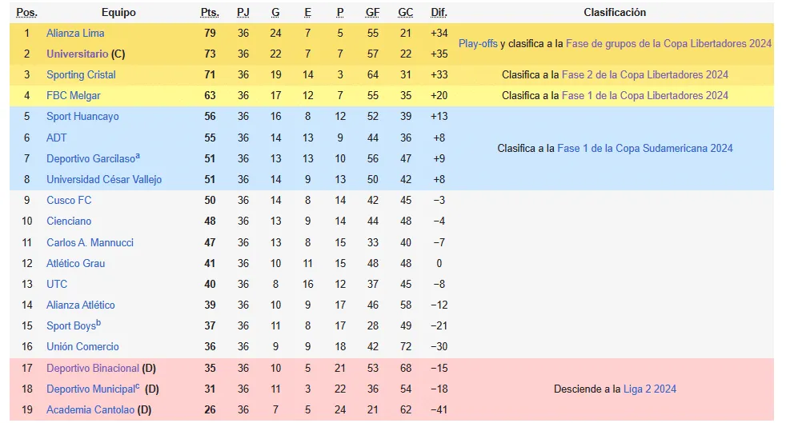Open Fase 1 de la Copa Sudamericana 2024
Viewport: 786px width, 423px height.
644,148
